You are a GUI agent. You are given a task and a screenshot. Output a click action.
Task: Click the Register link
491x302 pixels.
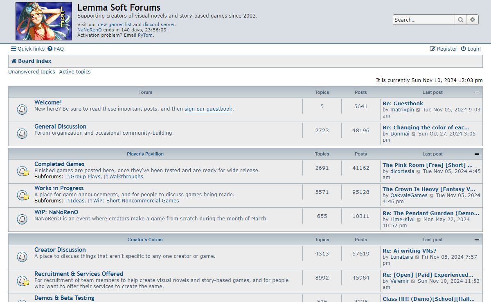(x=444, y=49)
